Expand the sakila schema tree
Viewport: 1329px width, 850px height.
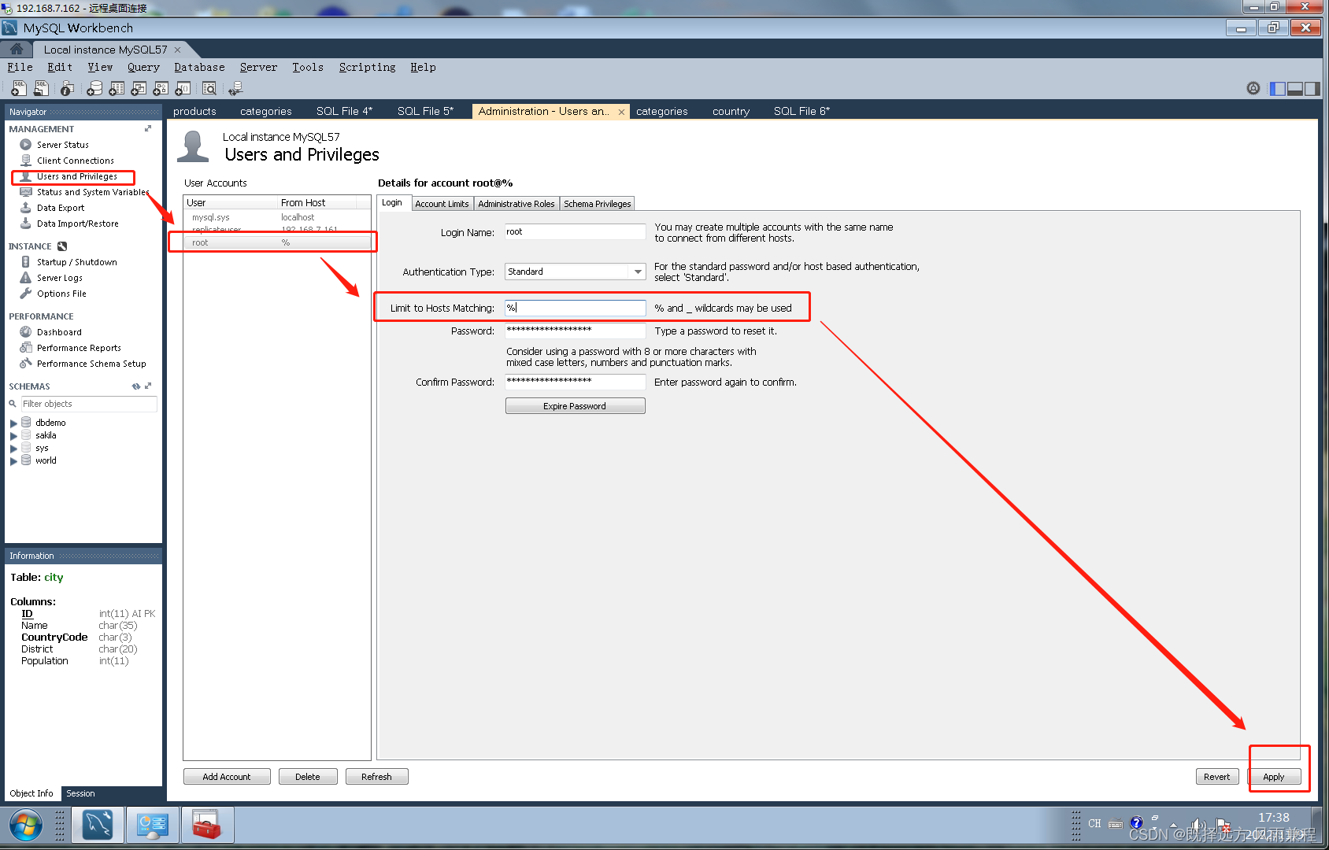[13, 435]
